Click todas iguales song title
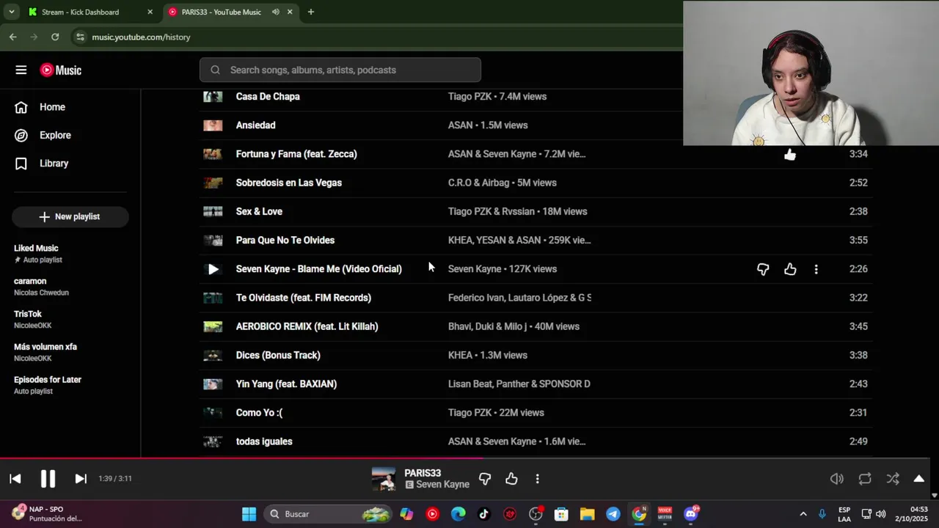The width and height of the screenshot is (939, 528). [x=264, y=441]
